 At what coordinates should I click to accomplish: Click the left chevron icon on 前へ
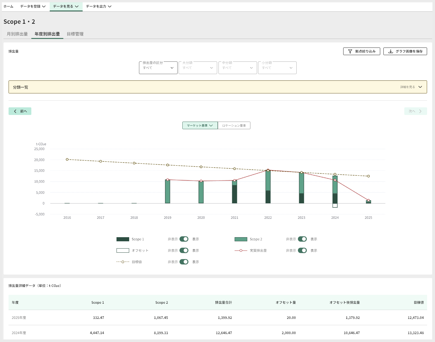point(15,111)
